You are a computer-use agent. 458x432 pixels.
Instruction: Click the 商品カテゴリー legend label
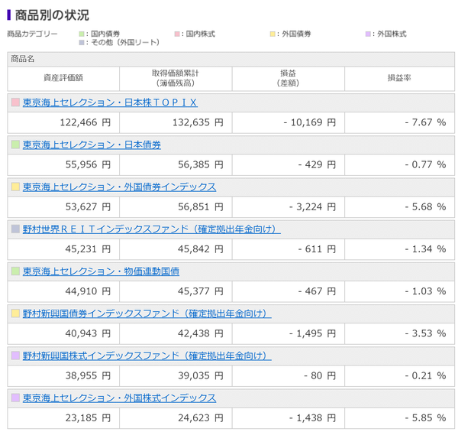click(x=32, y=34)
